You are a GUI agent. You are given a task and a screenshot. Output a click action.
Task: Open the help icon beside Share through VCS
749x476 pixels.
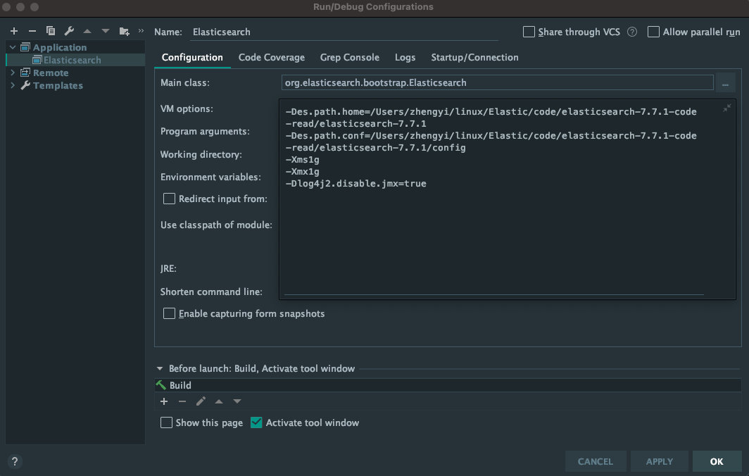click(x=632, y=32)
